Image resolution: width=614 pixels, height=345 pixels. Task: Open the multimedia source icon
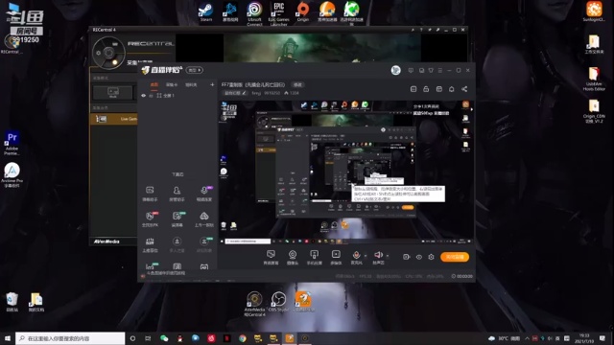(336, 255)
